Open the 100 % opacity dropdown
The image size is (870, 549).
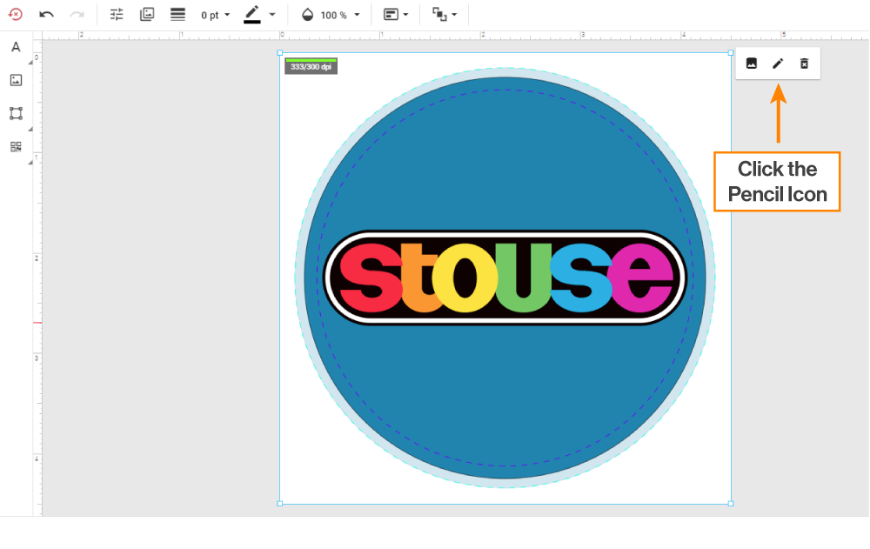click(340, 15)
